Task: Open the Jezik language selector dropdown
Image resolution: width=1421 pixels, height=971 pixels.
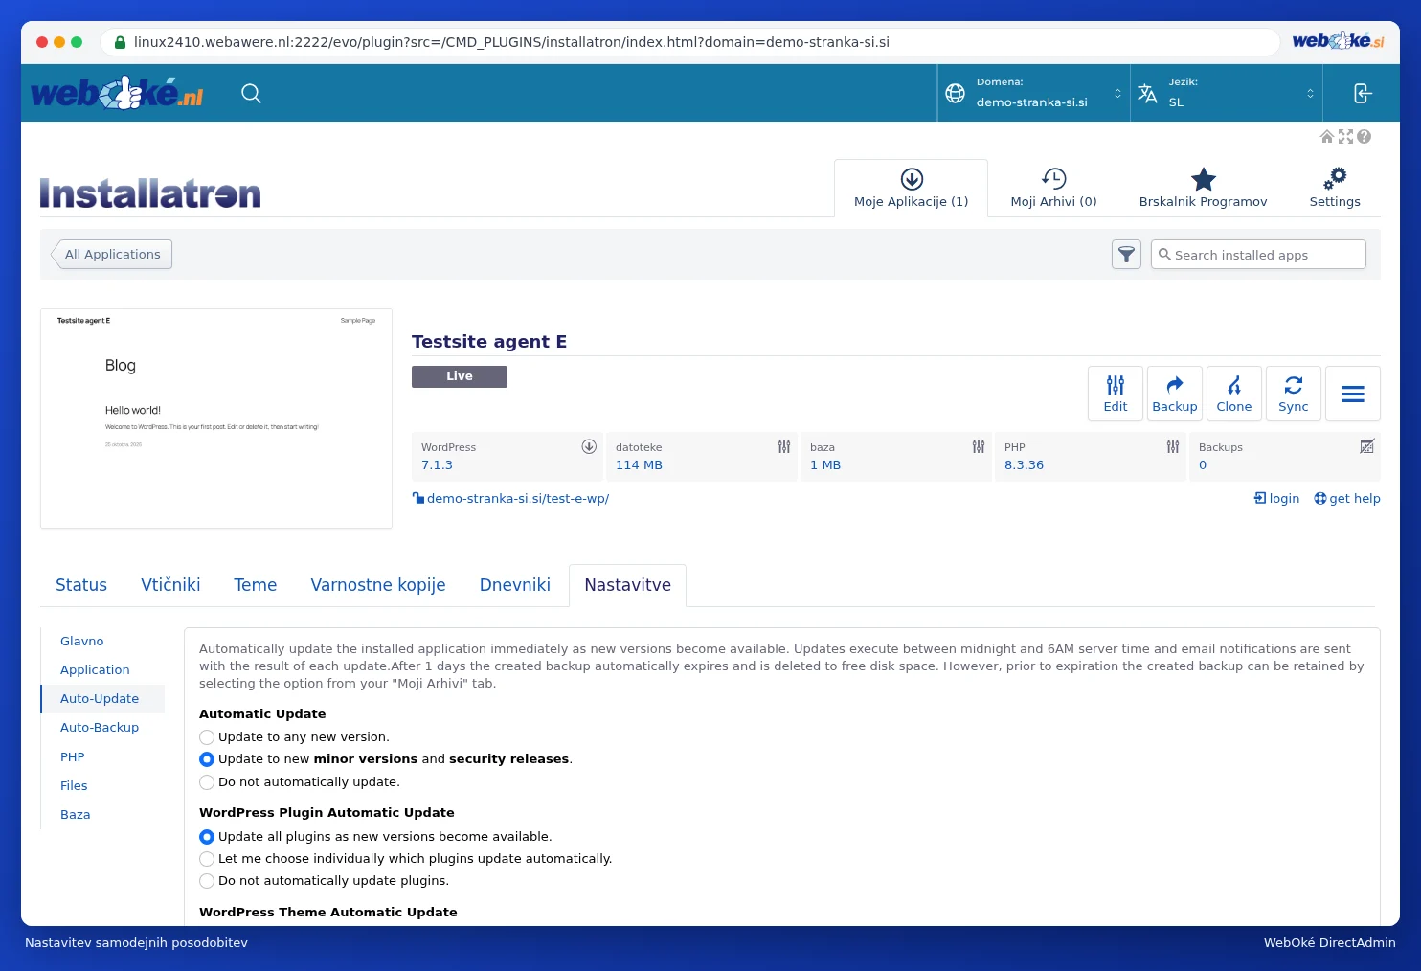Action: (x=1227, y=93)
